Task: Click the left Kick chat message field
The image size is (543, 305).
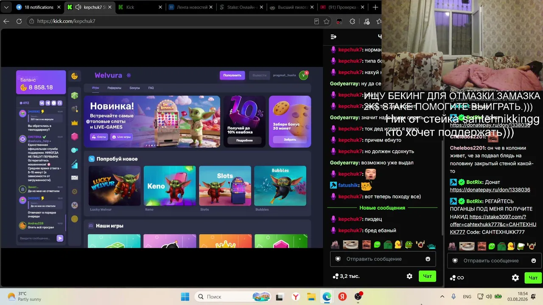Action: (x=383, y=259)
